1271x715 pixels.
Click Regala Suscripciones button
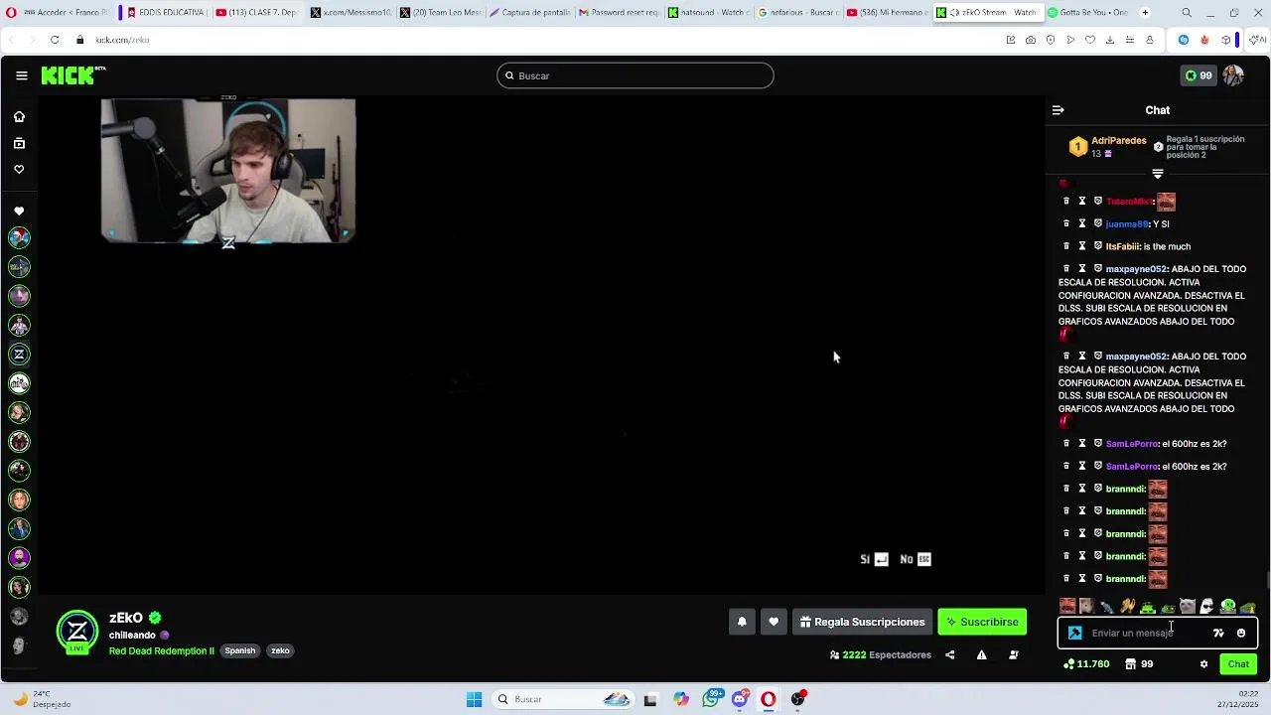tap(862, 622)
